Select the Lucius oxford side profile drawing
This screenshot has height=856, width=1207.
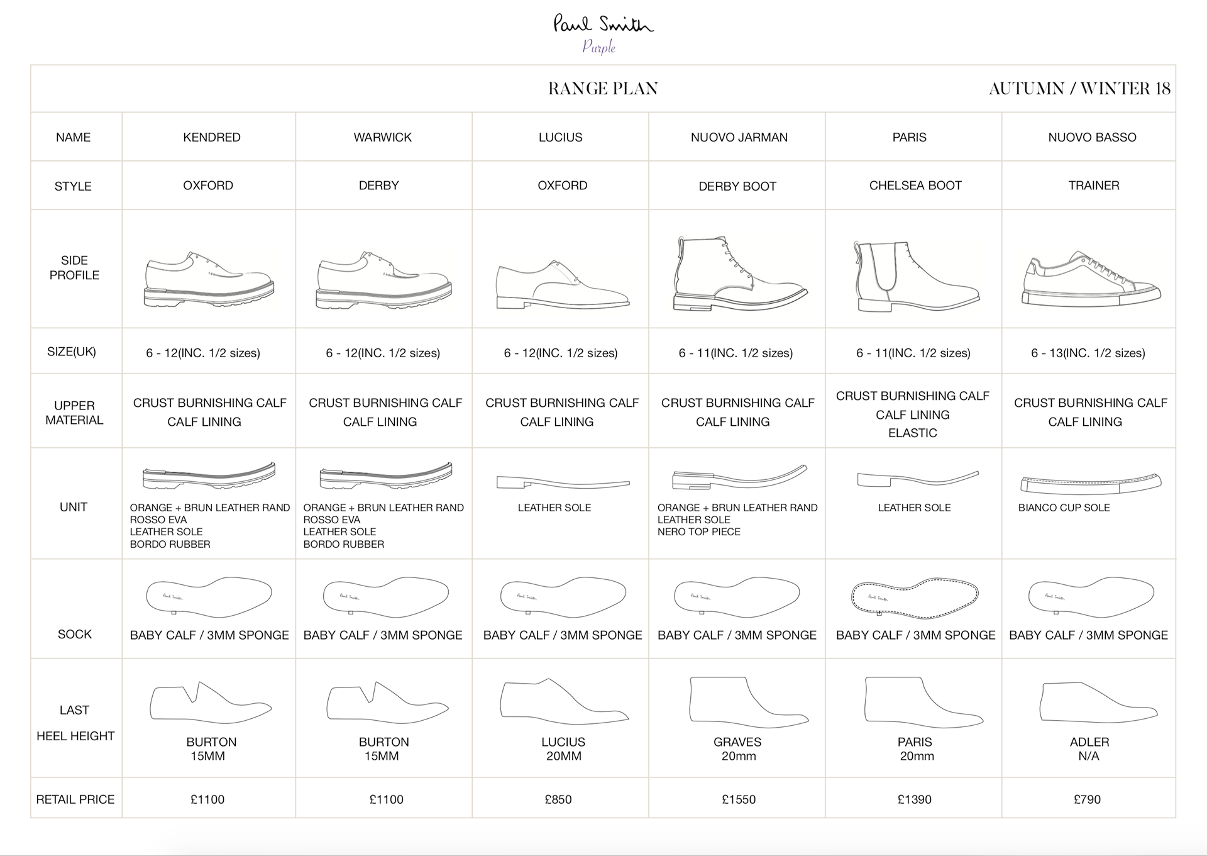563,286
